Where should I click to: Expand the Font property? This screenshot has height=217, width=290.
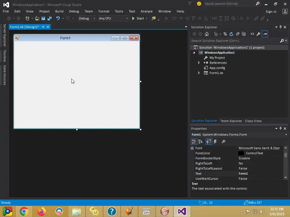(x=192, y=148)
